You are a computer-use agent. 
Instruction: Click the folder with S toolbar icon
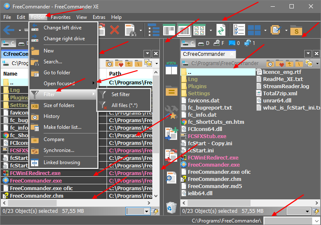[296, 30]
